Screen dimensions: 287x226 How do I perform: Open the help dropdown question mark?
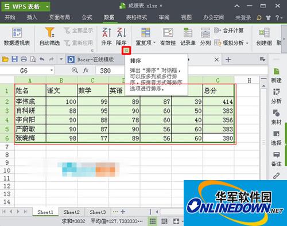(278, 18)
